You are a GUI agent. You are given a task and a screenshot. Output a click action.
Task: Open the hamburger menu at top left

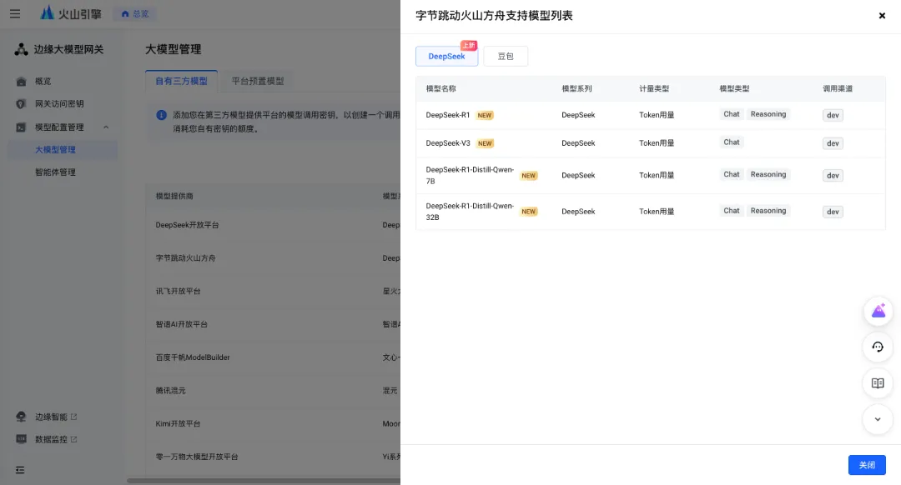[x=15, y=14]
